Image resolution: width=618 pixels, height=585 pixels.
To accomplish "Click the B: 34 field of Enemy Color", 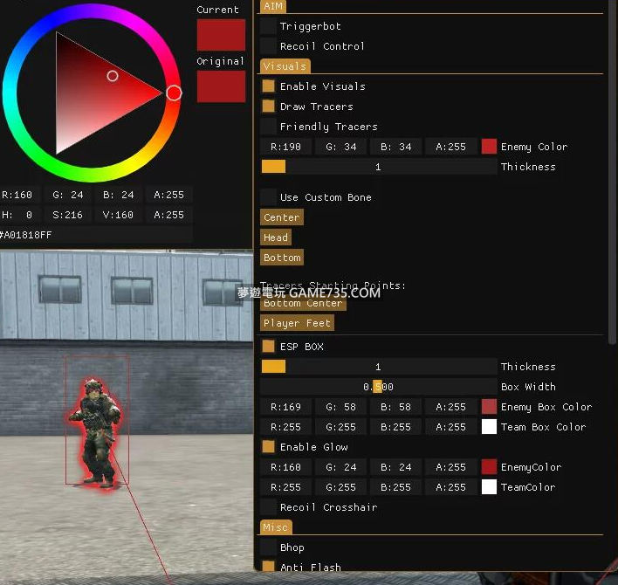I will 396,147.
